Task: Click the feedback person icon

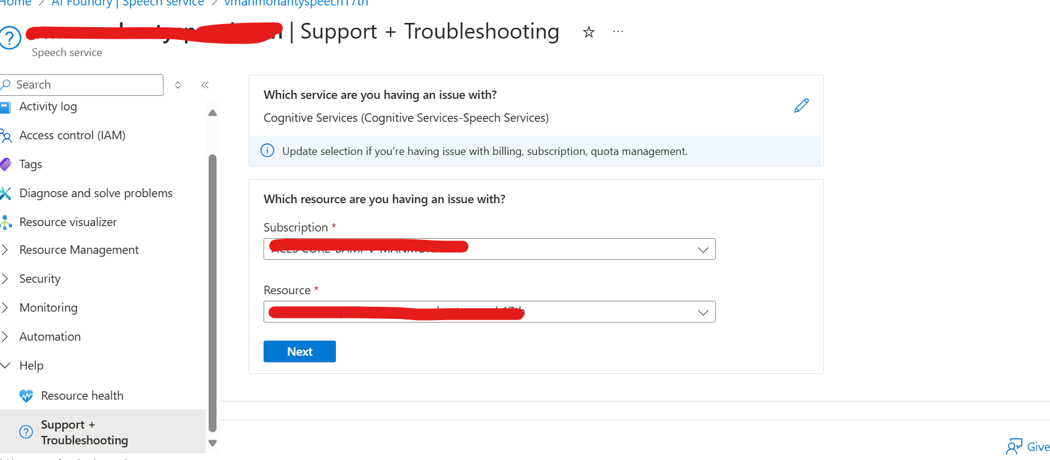Action: 1014,446
